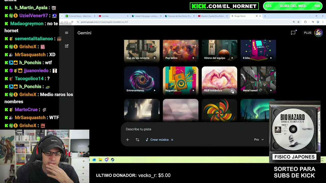Screen dimensions: 326x183
Task: Click the KICK.COM/EL_HORNET banner
Action: pyautogui.click(x=224, y=6)
